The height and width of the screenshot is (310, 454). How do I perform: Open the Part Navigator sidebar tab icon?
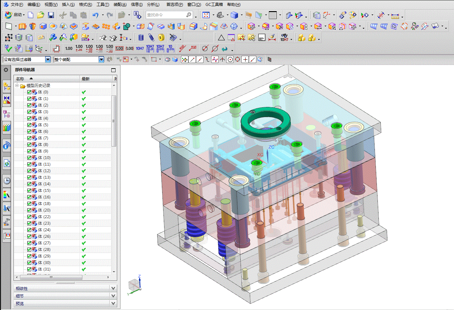(x=7, y=114)
